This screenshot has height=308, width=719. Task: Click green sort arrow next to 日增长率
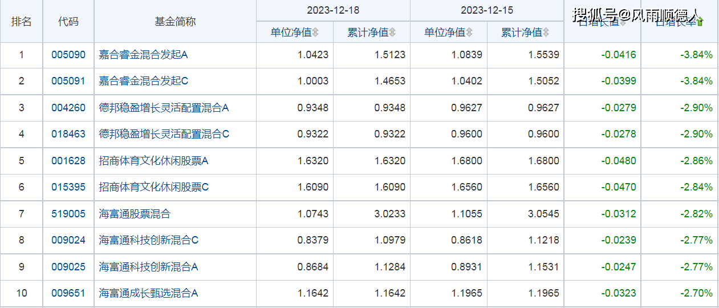700,22
